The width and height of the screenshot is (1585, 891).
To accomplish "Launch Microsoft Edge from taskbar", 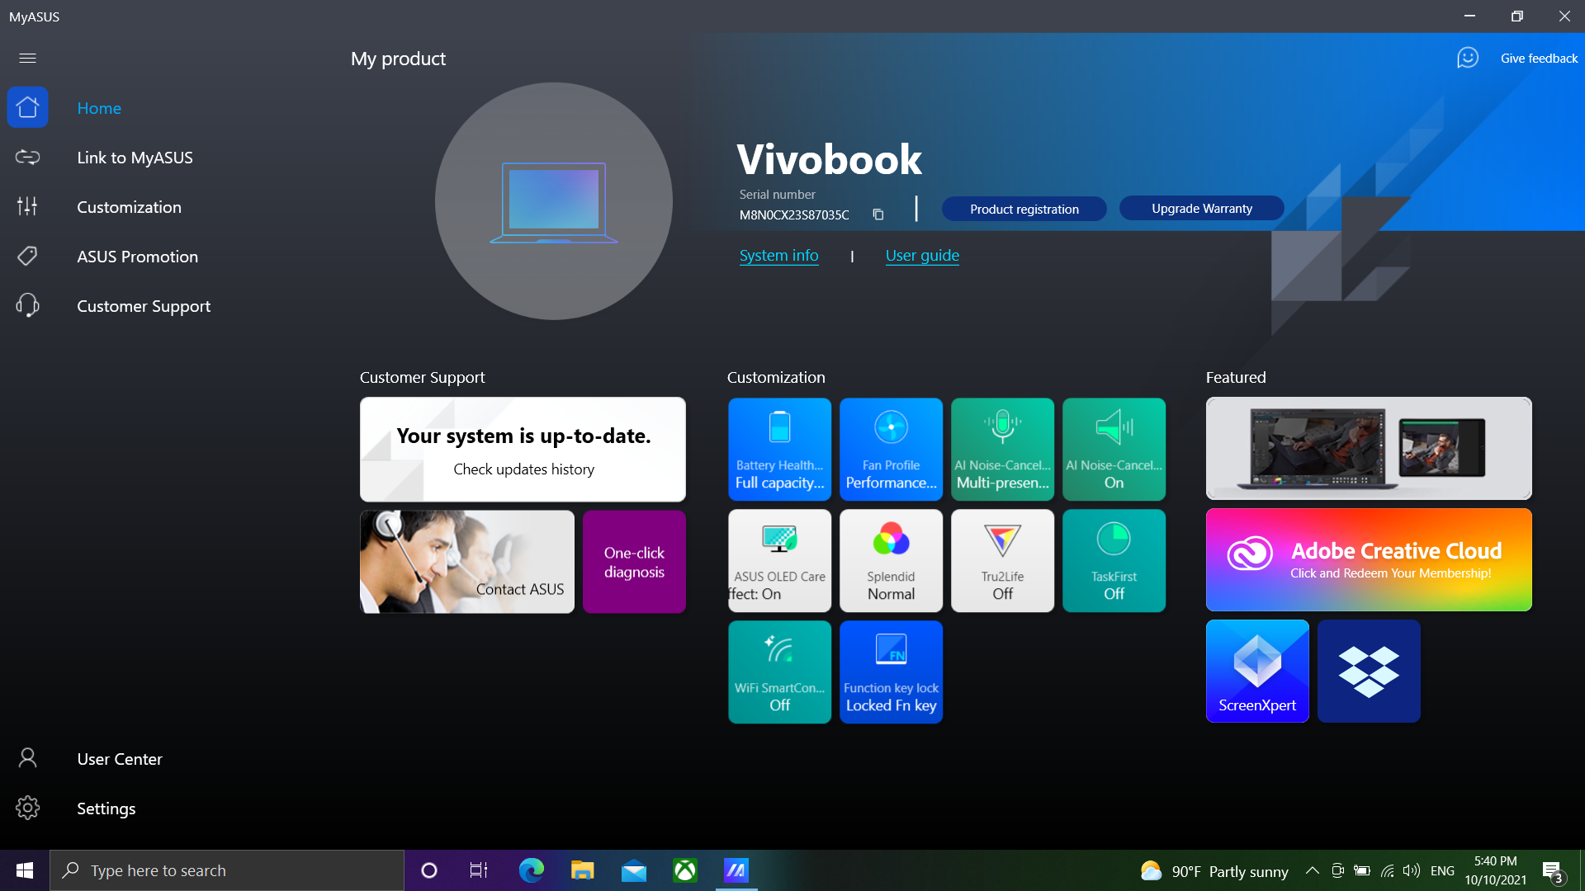I will (x=531, y=870).
